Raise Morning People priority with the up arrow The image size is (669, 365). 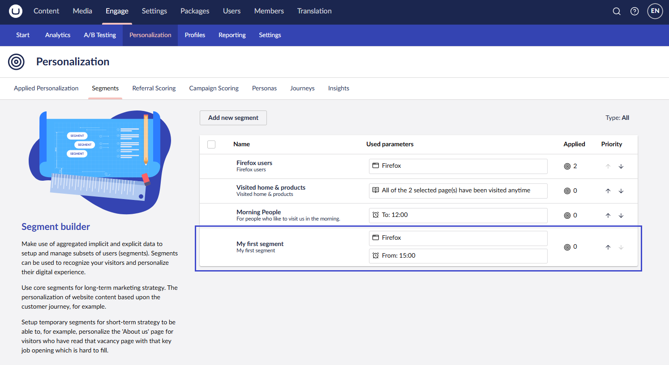[x=608, y=215]
